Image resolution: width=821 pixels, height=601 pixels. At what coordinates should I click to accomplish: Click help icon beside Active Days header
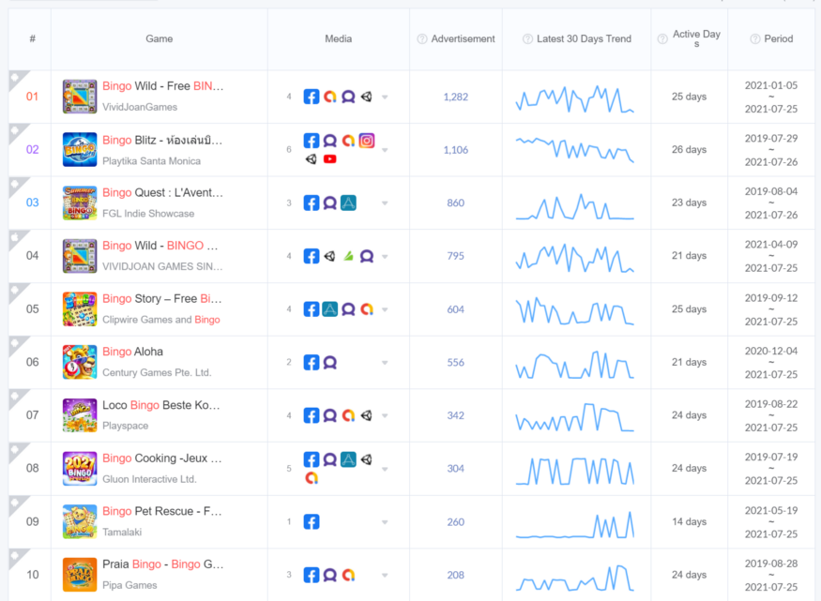[x=662, y=38]
